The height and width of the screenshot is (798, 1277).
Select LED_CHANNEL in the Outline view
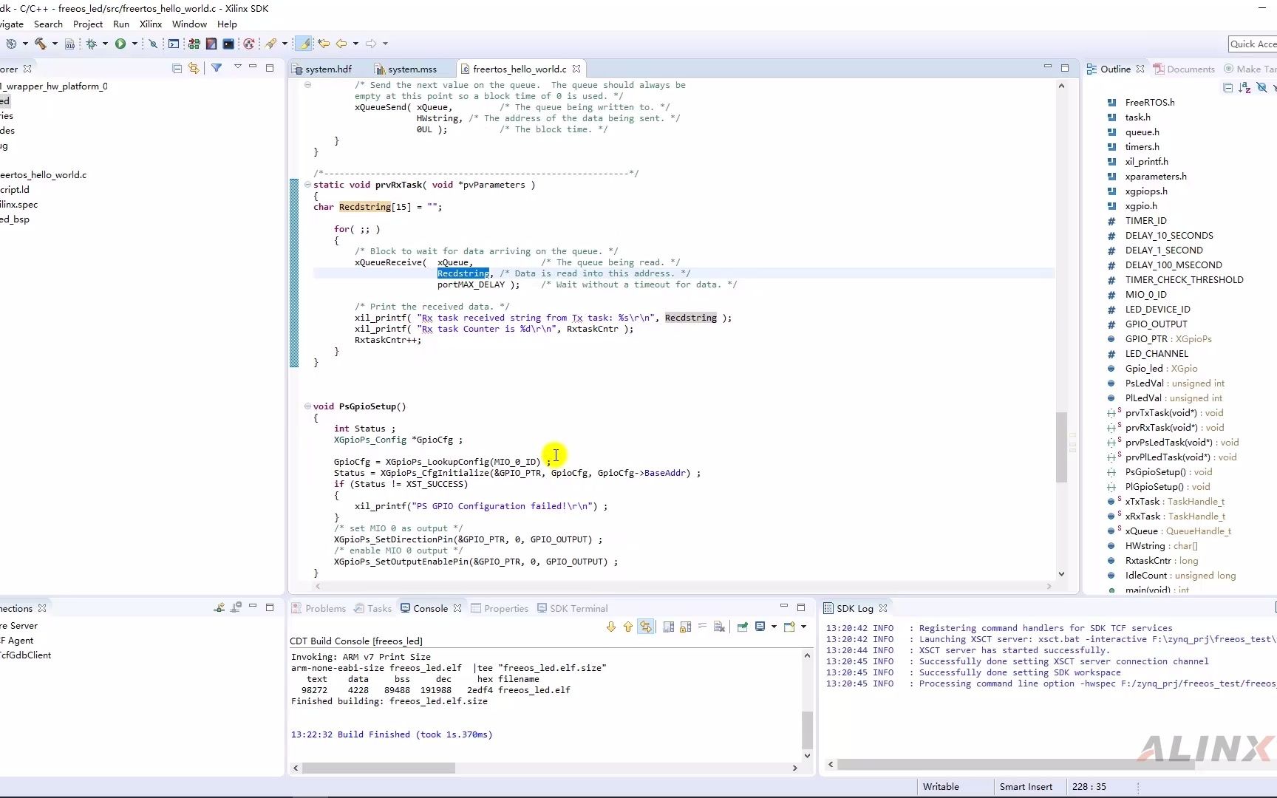click(1156, 353)
